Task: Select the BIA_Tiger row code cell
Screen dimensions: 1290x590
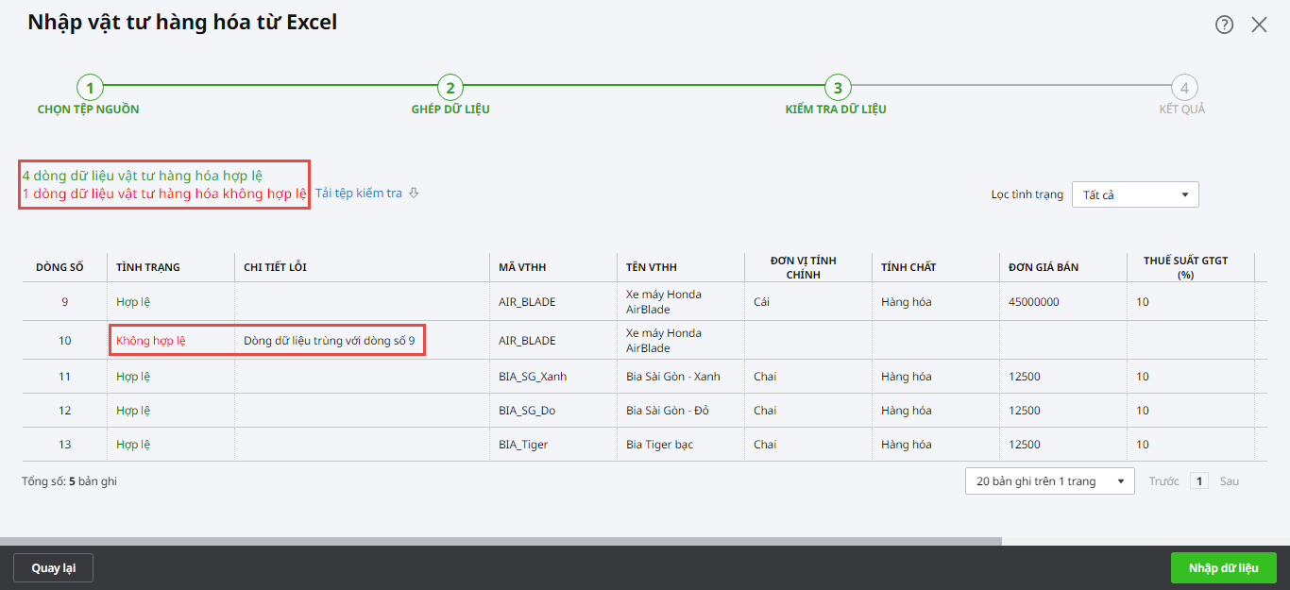Action: coord(523,445)
